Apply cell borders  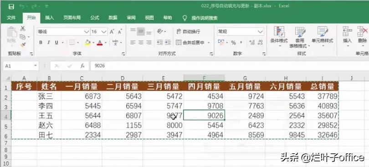[72, 42]
